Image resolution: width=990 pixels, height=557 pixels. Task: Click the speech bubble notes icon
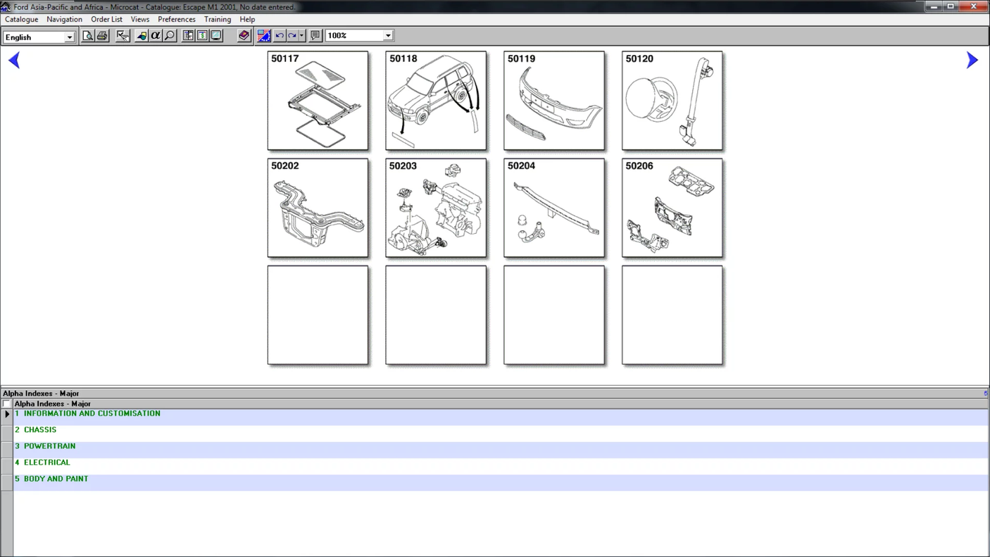315,36
